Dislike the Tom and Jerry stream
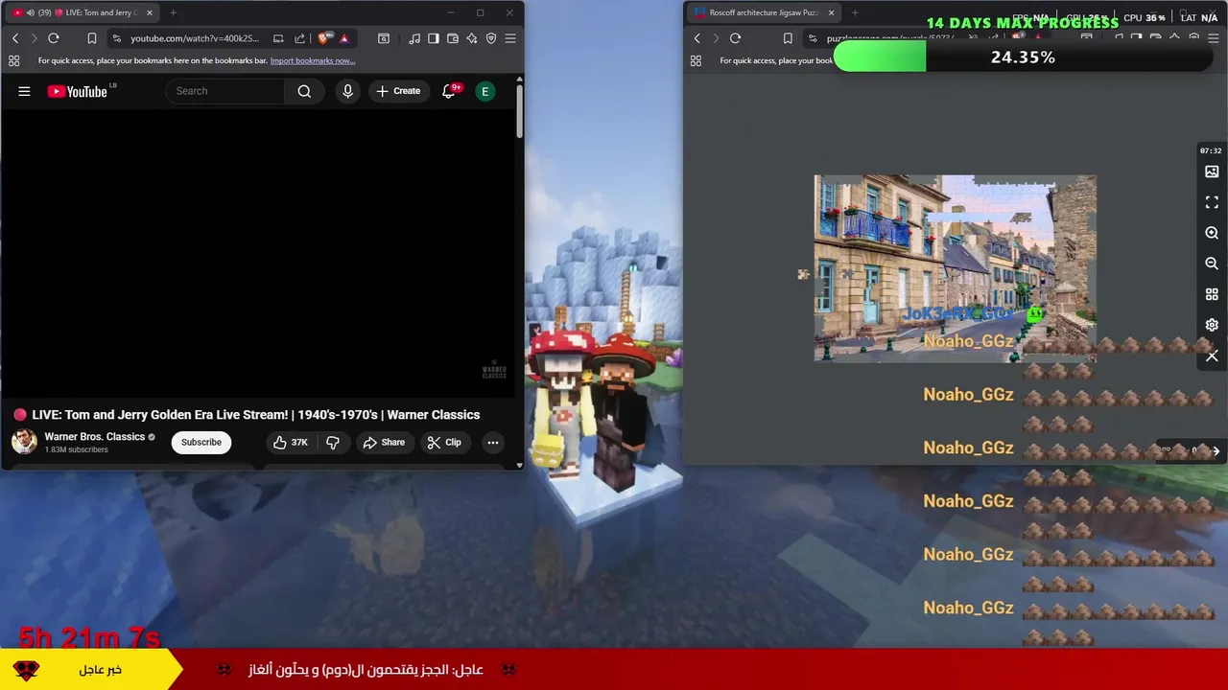 click(333, 442)
